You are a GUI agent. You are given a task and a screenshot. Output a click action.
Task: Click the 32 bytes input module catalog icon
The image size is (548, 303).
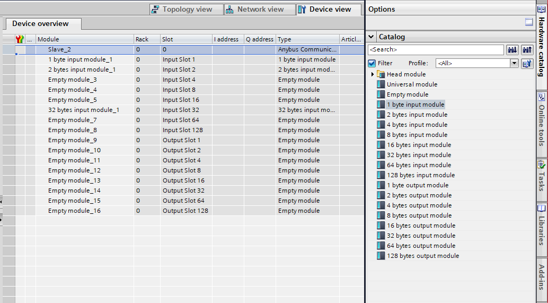(x=381, y=155)
